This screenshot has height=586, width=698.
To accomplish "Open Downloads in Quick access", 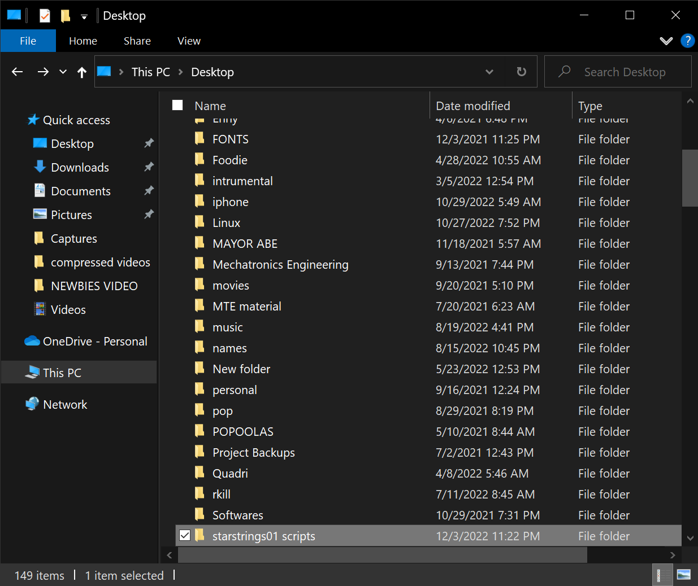I will [80, 167].
